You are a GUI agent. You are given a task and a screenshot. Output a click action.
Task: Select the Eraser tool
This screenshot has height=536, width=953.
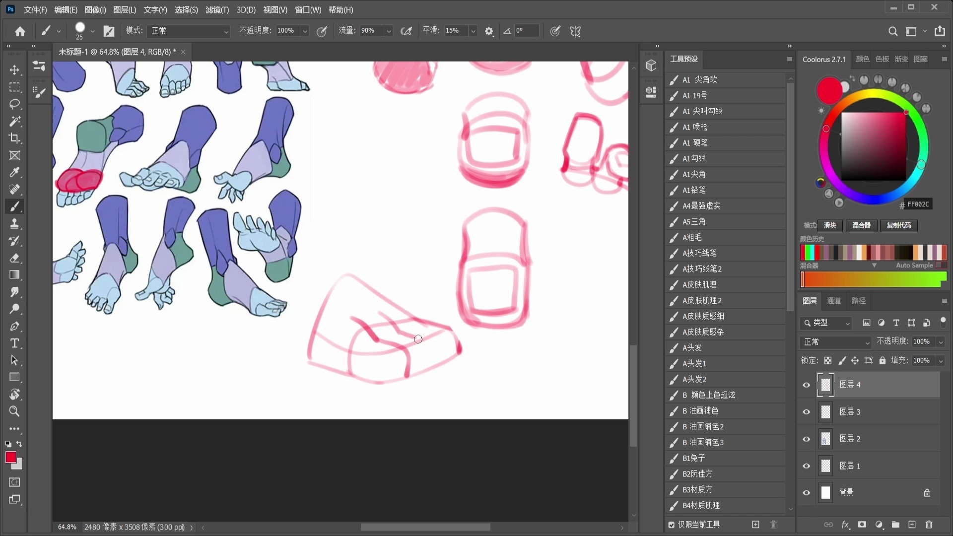[x=14, y=258]
